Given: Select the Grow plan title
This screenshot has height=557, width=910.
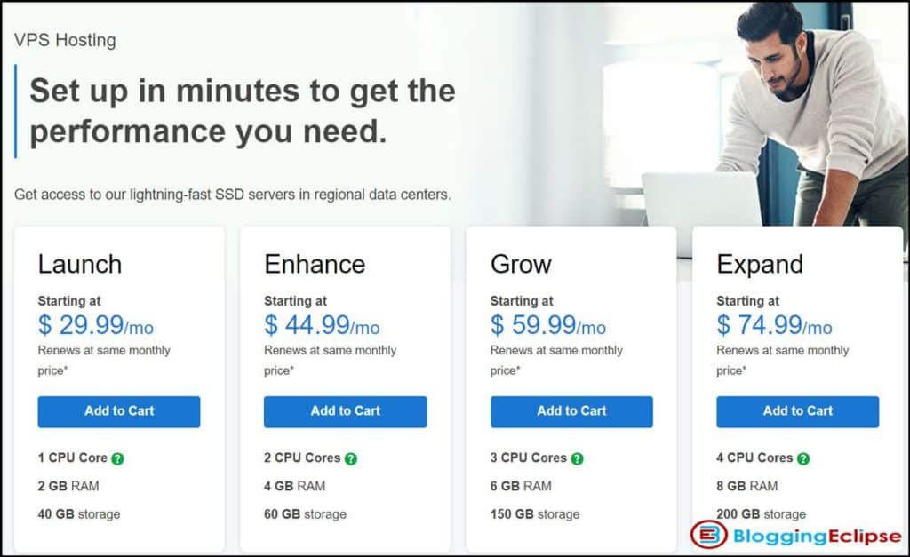Looking at the screenshot, I should (522, 264).
